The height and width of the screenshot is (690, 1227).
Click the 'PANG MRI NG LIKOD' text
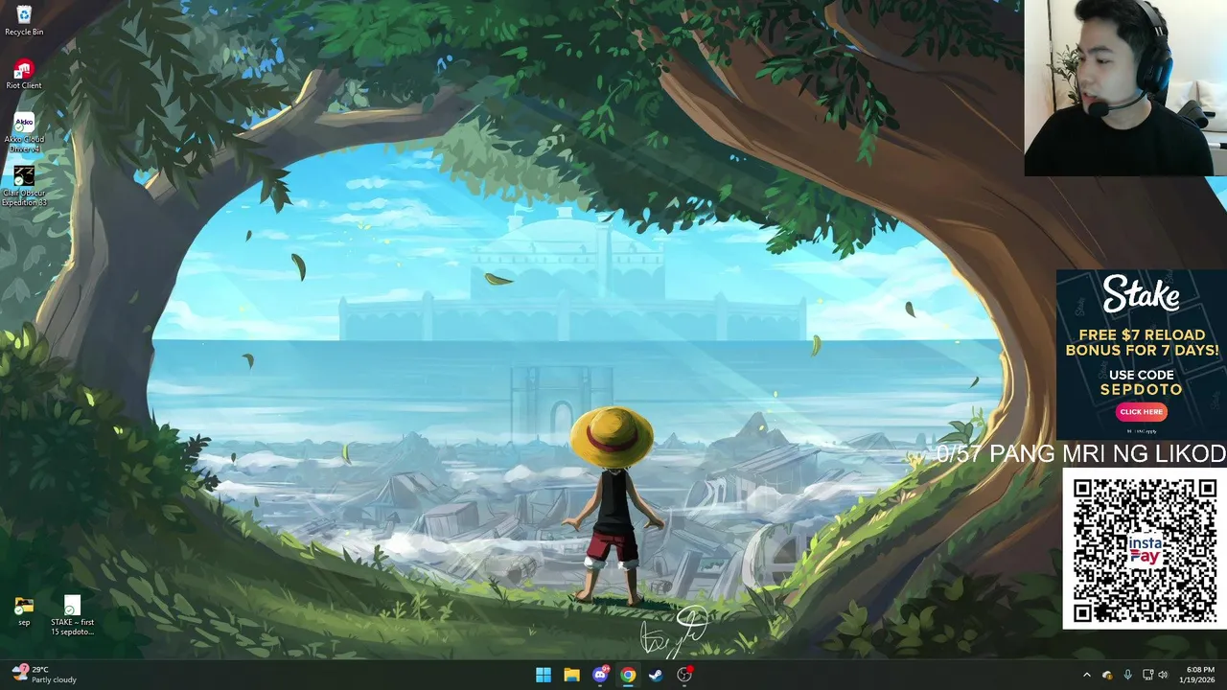(1107, 454)
